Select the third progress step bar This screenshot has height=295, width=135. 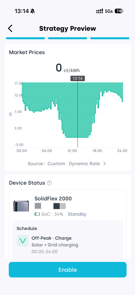click(x=110, y=38)
